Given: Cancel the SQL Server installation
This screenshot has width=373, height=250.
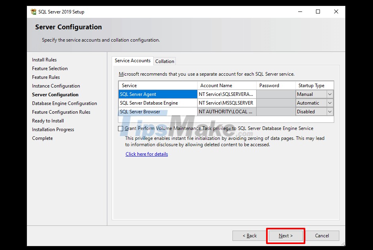Looking at the screenshot, I should pos(323,235).
